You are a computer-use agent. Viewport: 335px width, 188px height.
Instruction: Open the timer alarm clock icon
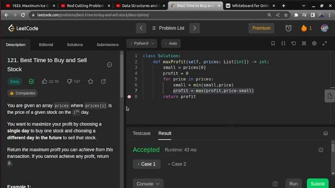pos(288,28)
